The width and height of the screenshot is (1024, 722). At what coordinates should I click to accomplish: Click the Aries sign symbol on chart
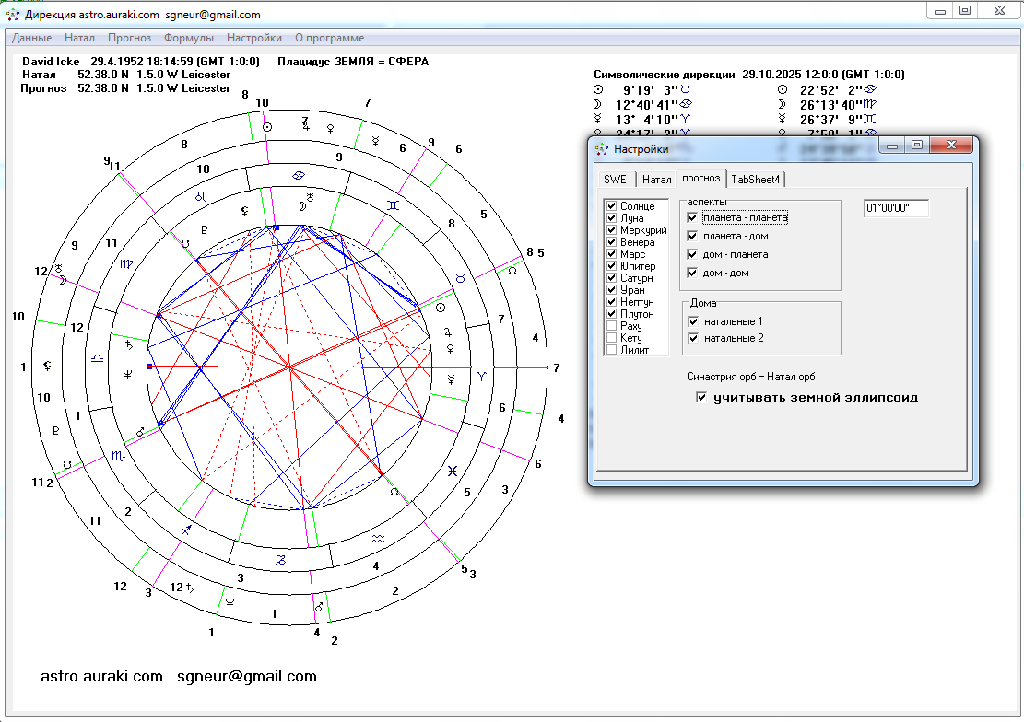(x=479, y=377)
